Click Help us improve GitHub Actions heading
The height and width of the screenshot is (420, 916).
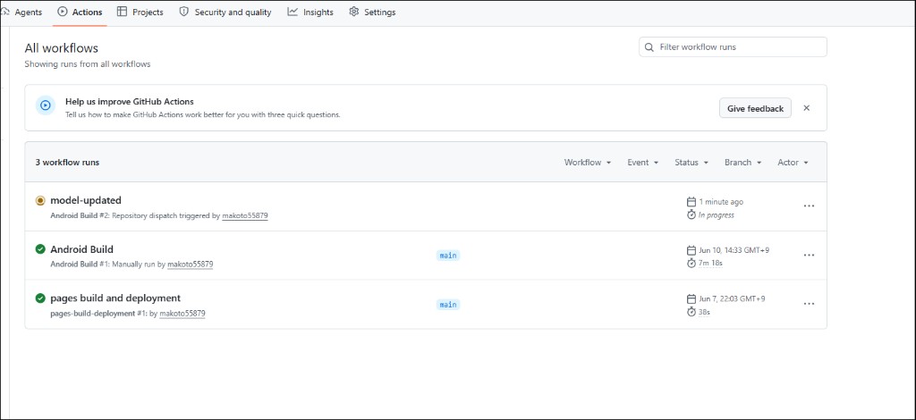(x=129, y=102)
